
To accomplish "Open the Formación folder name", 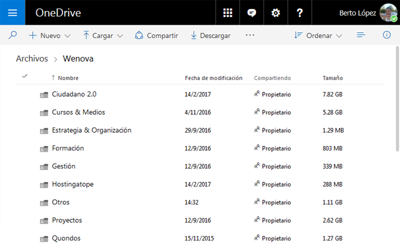I will pyautogui.click(x=68, y=148).
